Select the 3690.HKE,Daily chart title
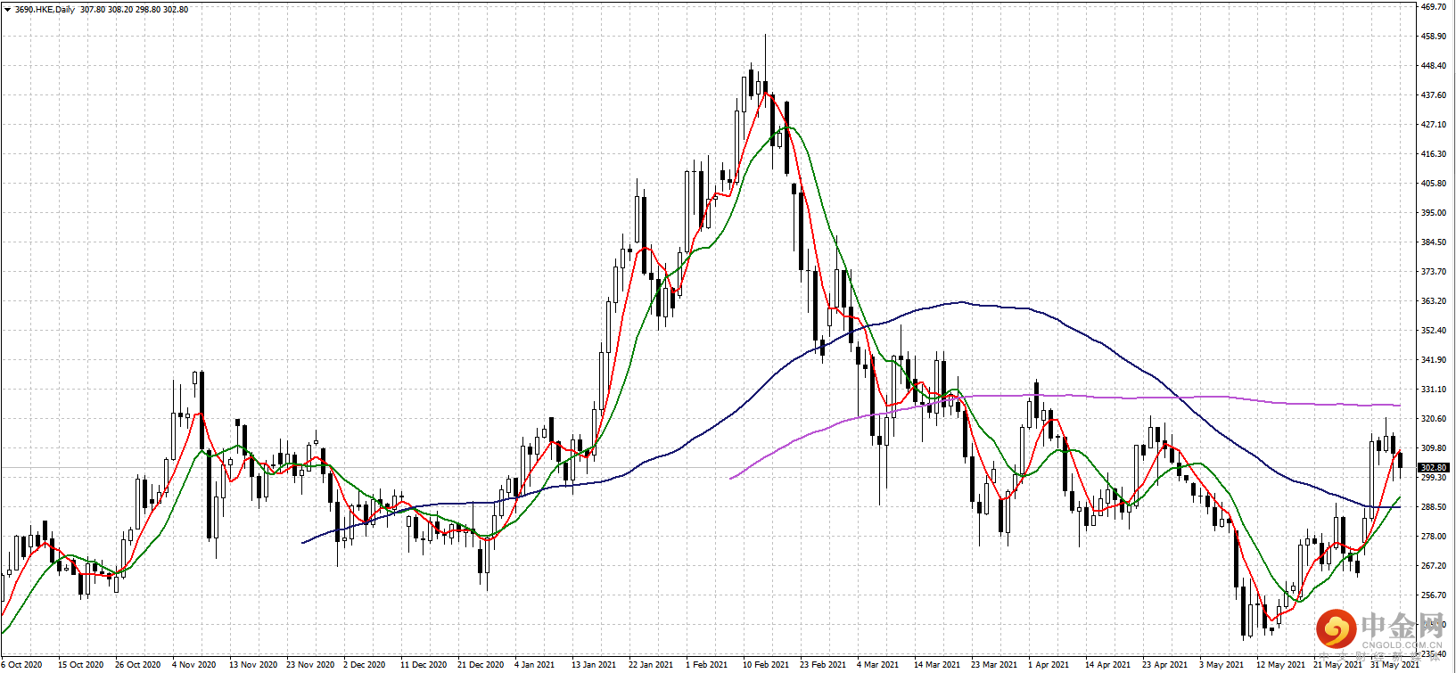1456x673 pixels. tap(45, 10)
